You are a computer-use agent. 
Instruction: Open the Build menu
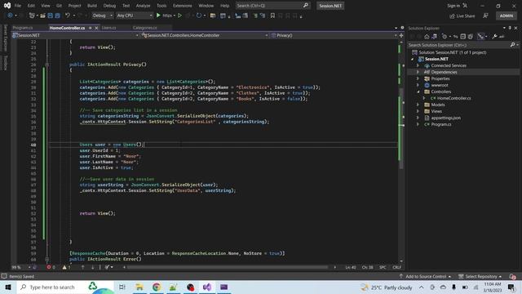[92, 6]
